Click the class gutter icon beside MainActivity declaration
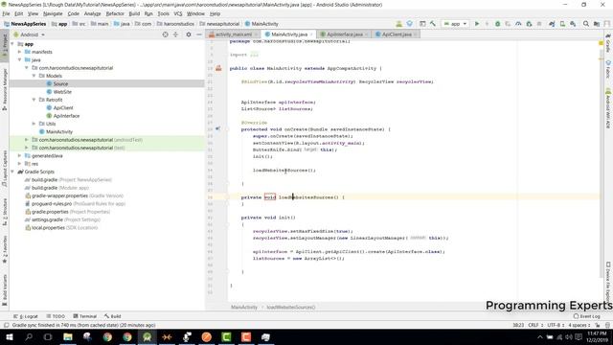This screenshot has width=613, height=345. coord(218,68)
